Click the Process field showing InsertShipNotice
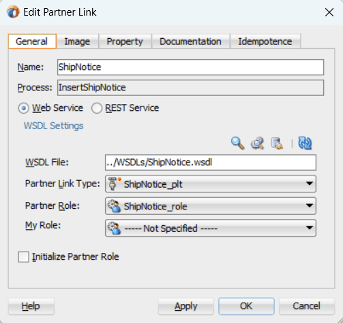 tap(190, 88)
